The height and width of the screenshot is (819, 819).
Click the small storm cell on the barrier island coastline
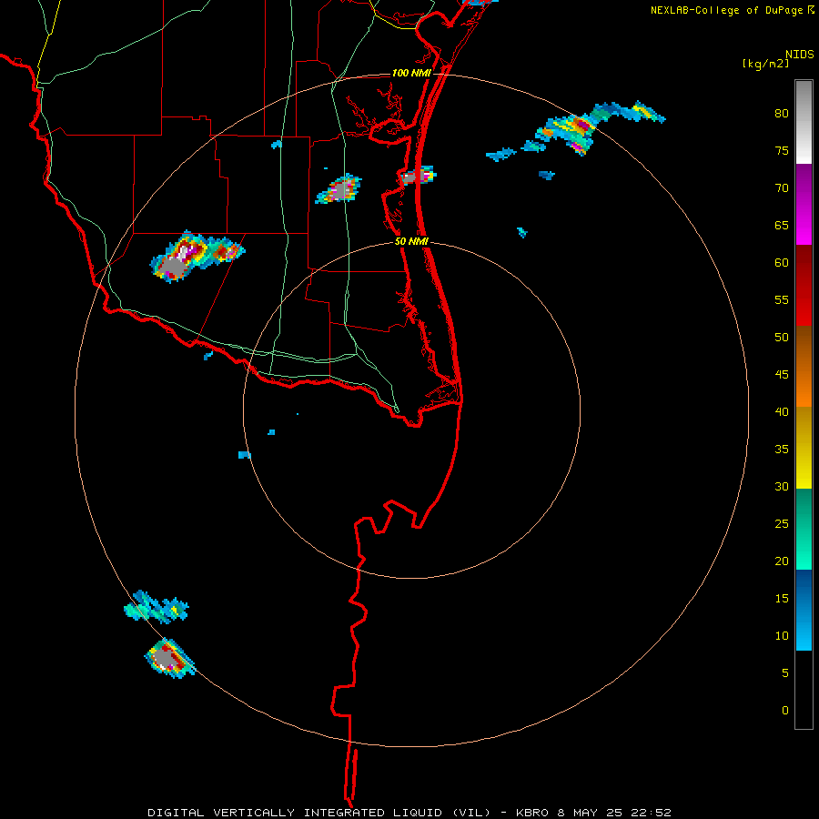coord(418,176)
